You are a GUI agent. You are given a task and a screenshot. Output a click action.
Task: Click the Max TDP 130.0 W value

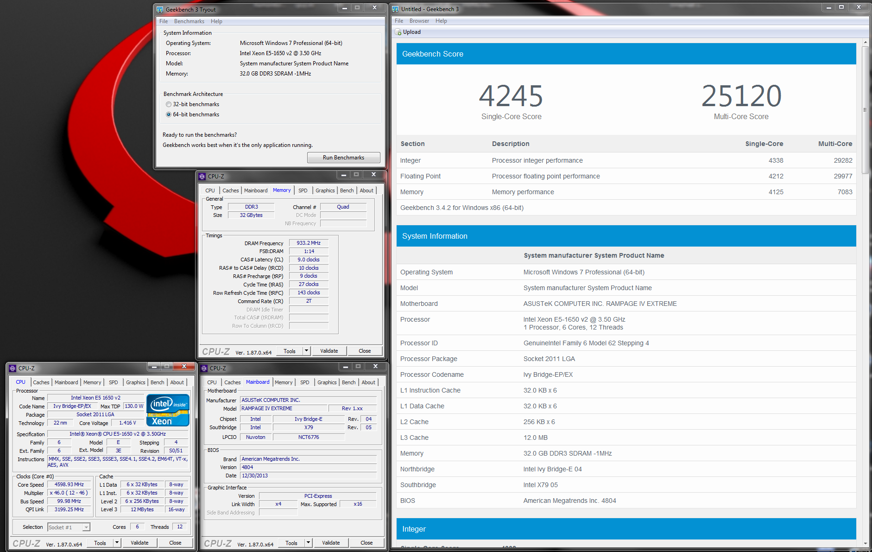[x=134, y=406]
